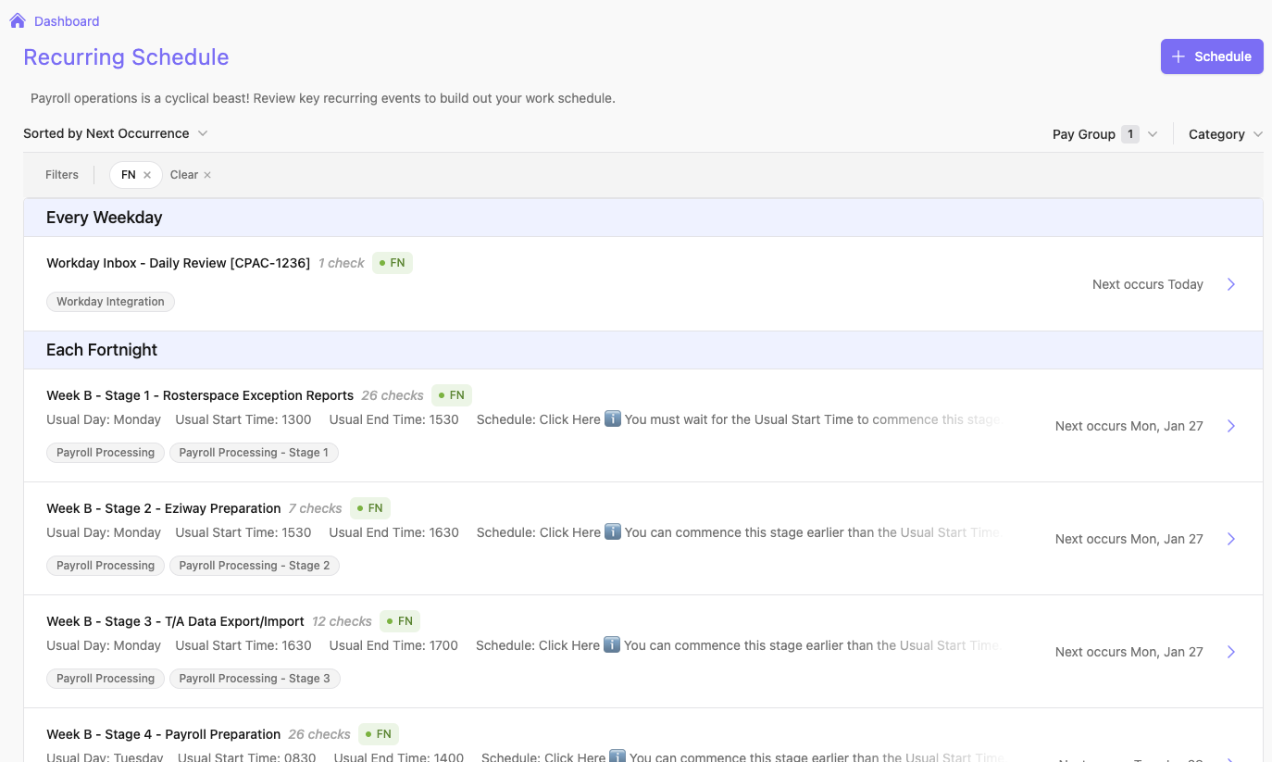Click Week B - Stage 1 Rosterspace Exception Reports title

200,395
